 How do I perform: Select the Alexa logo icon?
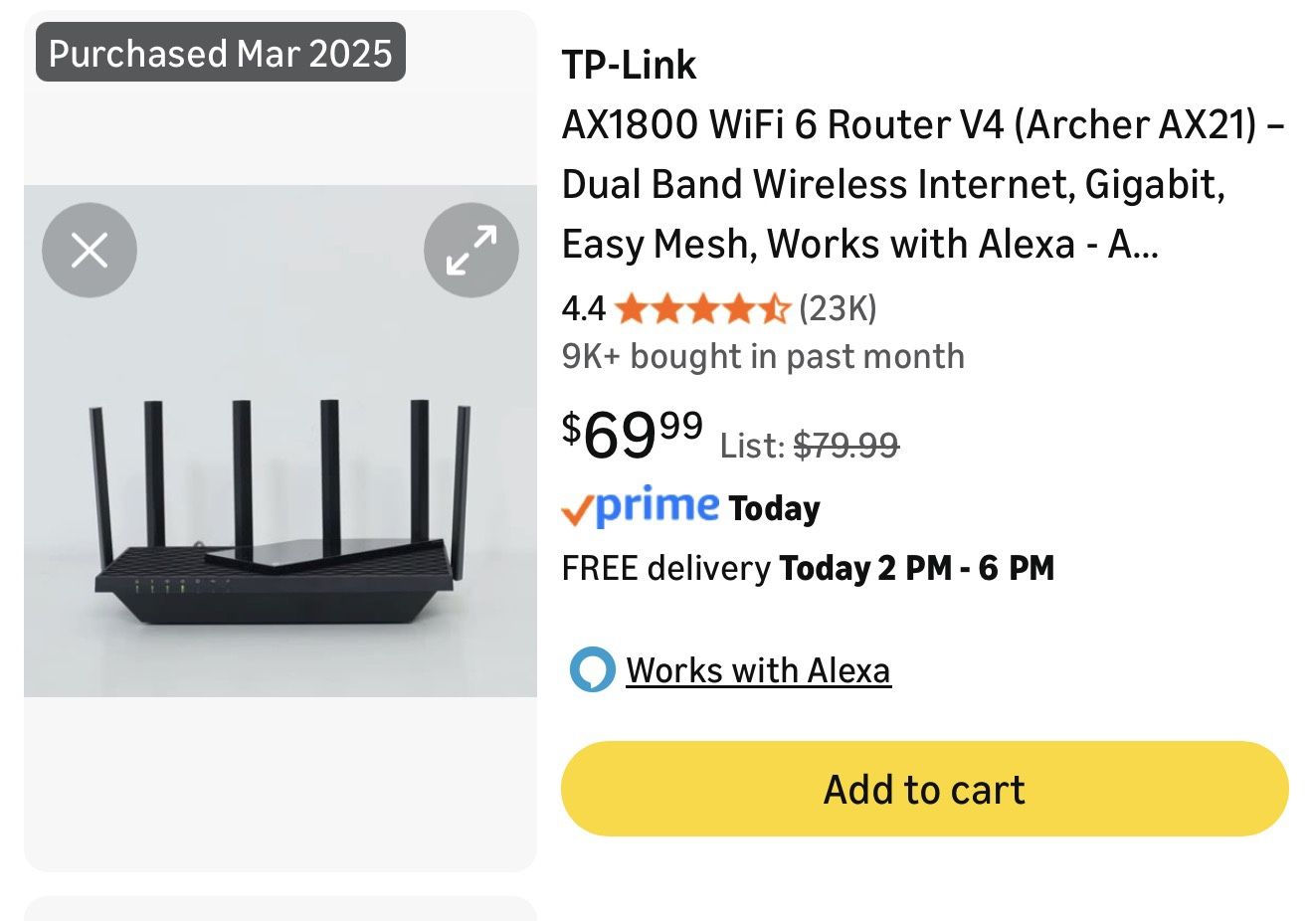(x=593, y=669)
